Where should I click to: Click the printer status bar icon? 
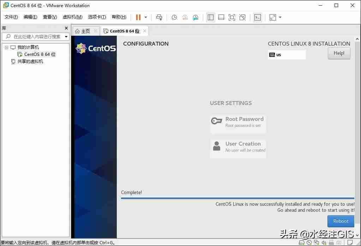(x=331, y=242)
